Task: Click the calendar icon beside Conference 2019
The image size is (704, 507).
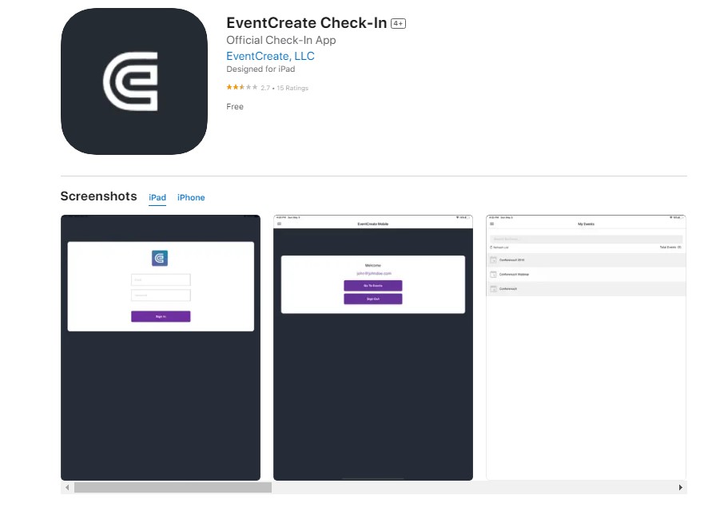Action: click(494, 259)
